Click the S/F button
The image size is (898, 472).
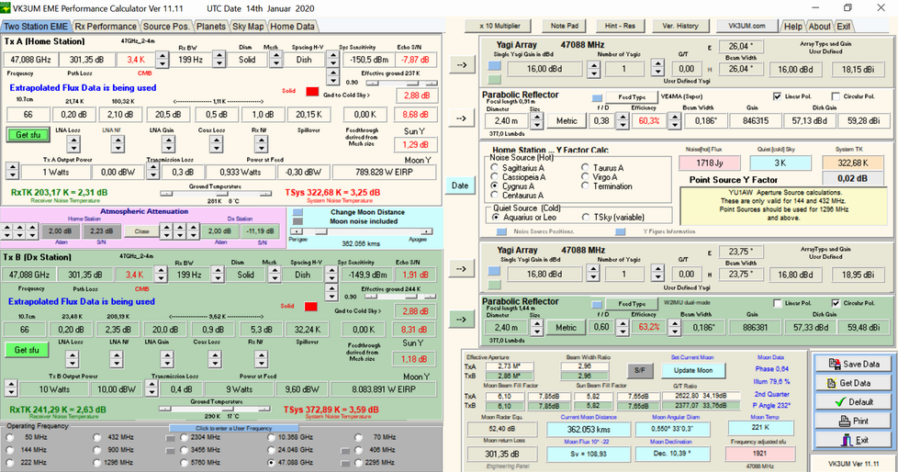(640, 371)
